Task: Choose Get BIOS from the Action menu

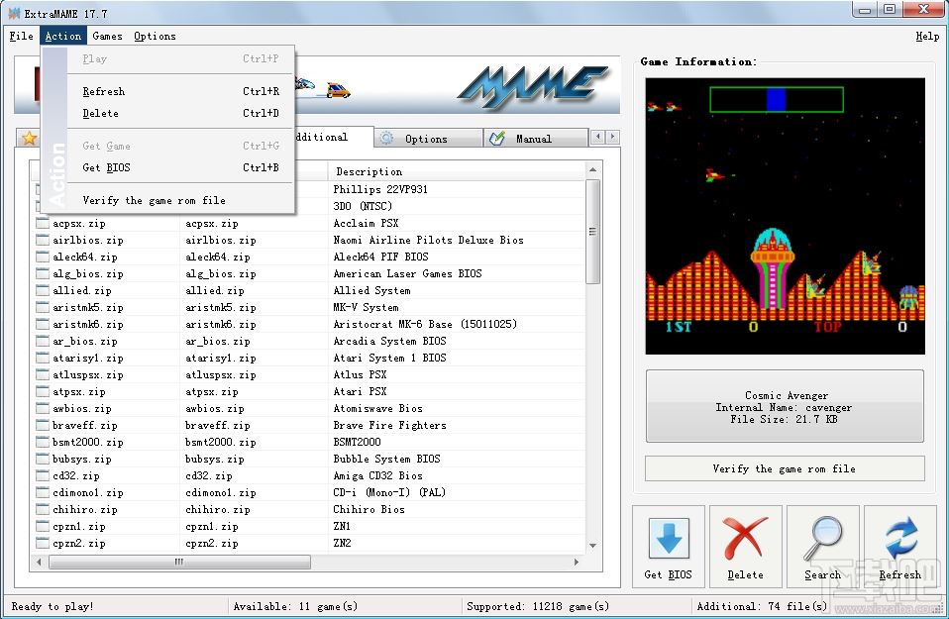Action: (106, 167)
